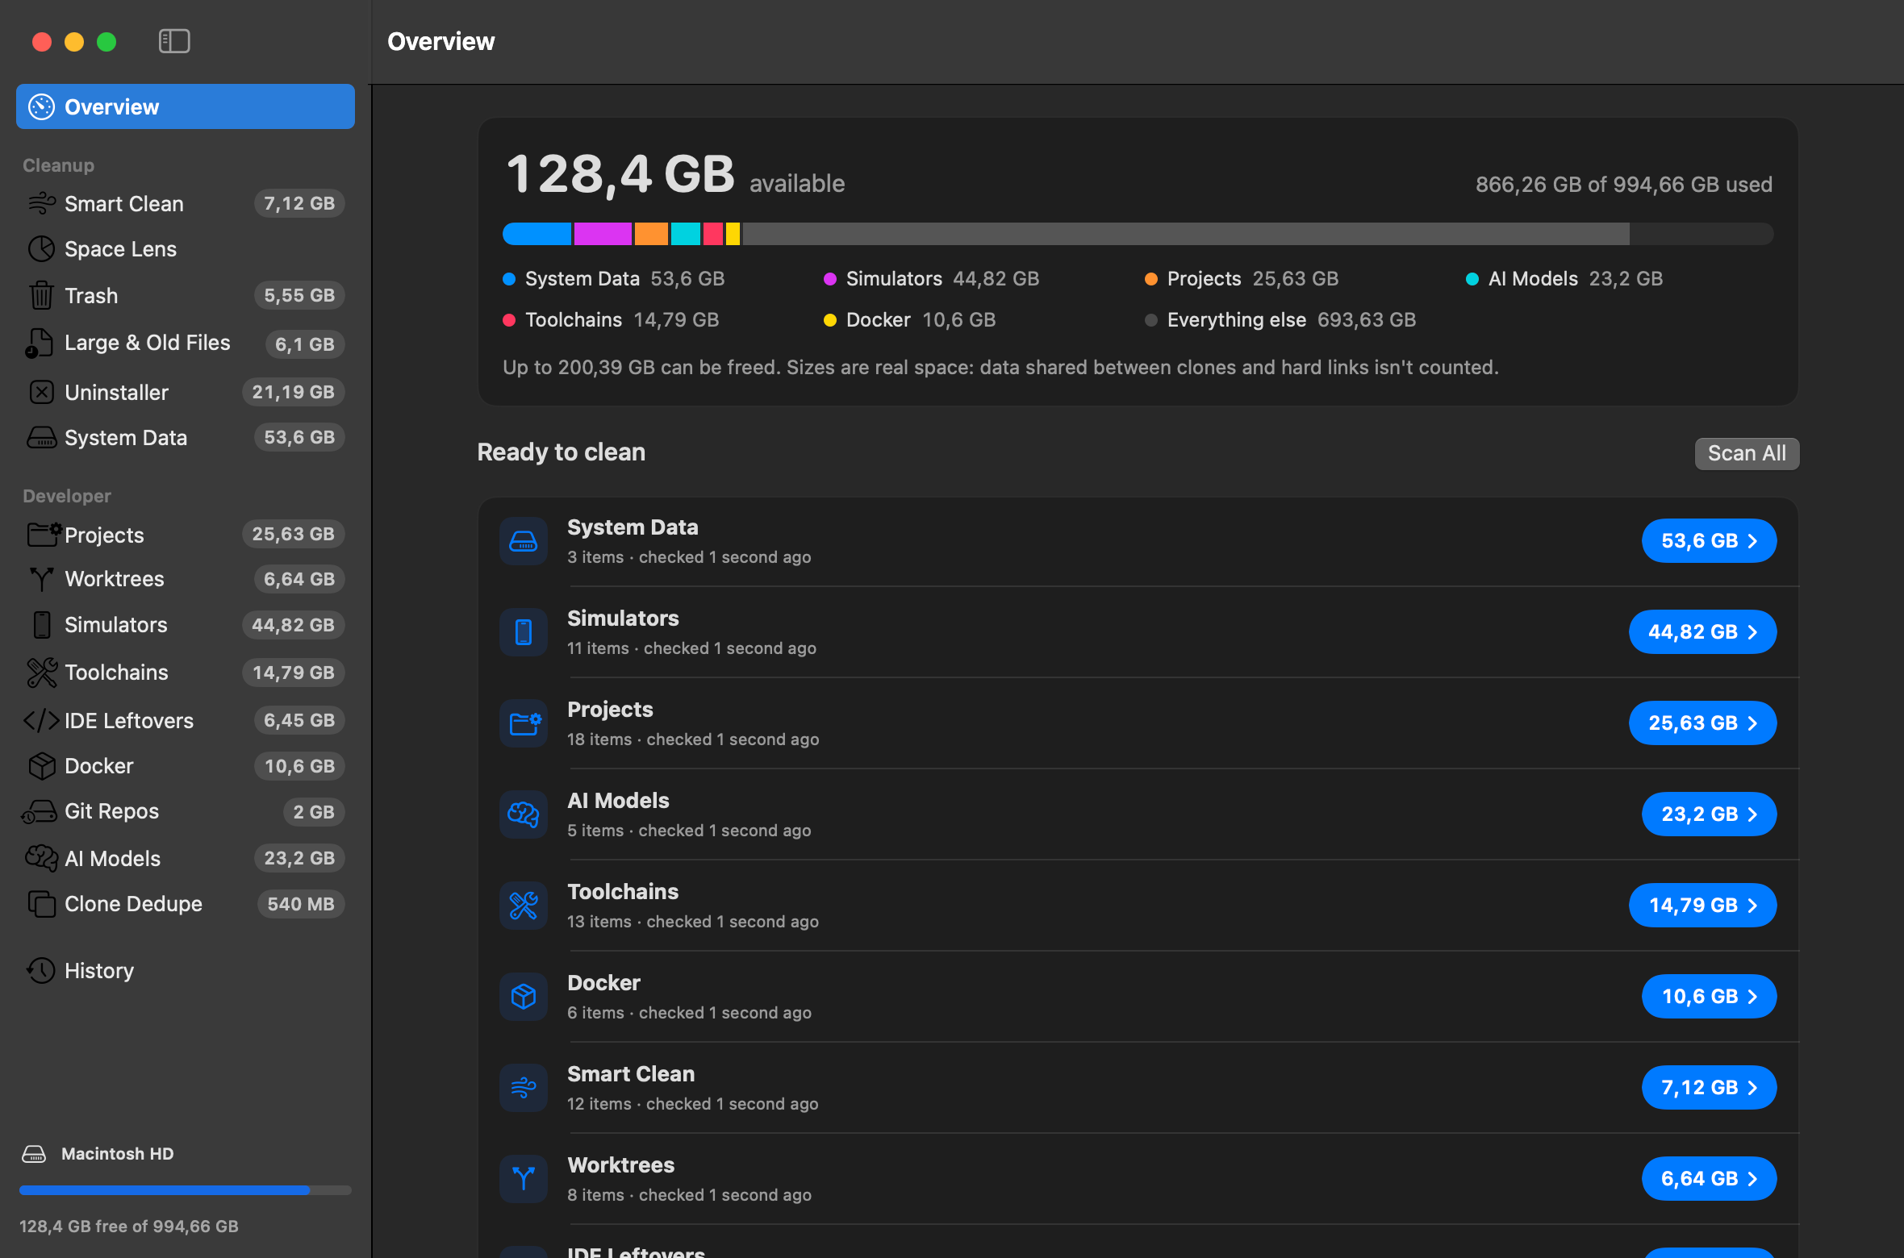Click the blue System Data segment in storage bar
Image resolution: width=1904 pixels, height=1258 pixels.
(x=537, y=234)
